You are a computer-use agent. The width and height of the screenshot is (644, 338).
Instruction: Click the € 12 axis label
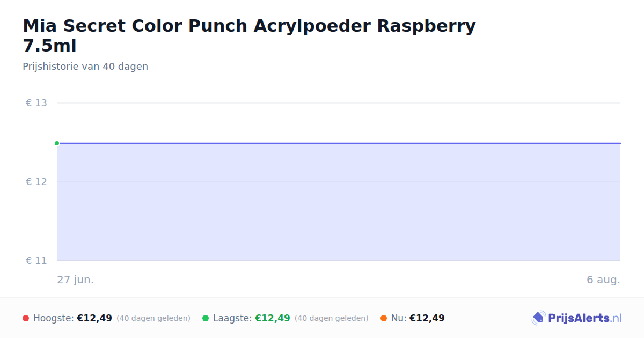point(36,182)
